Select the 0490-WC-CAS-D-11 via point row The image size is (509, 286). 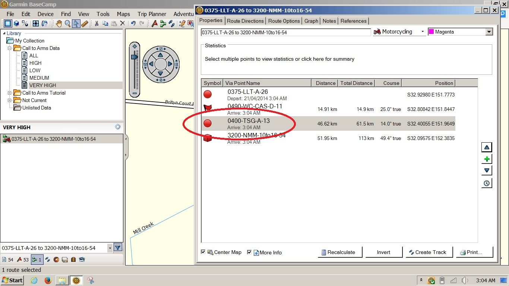coord(328,109)
